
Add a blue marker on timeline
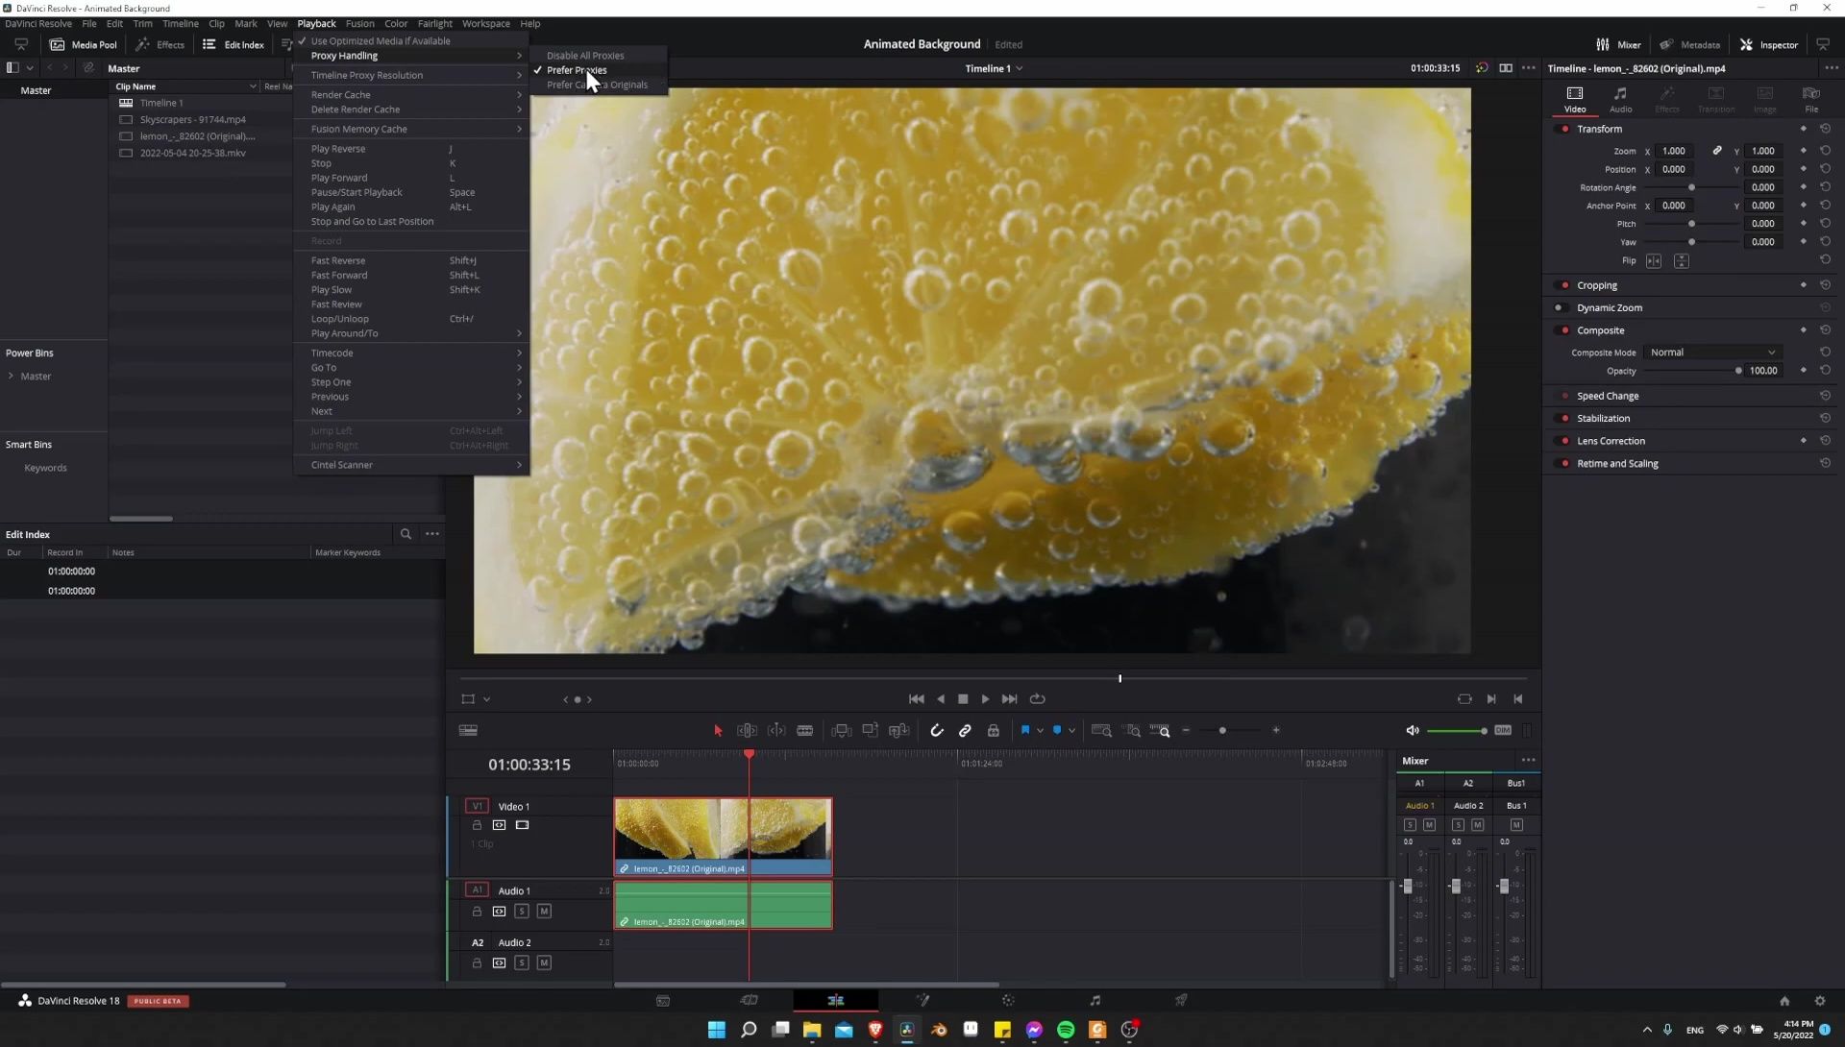1057,730
